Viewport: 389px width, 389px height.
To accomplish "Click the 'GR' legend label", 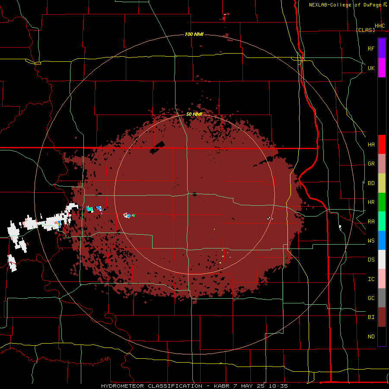I will click(371, 164).
